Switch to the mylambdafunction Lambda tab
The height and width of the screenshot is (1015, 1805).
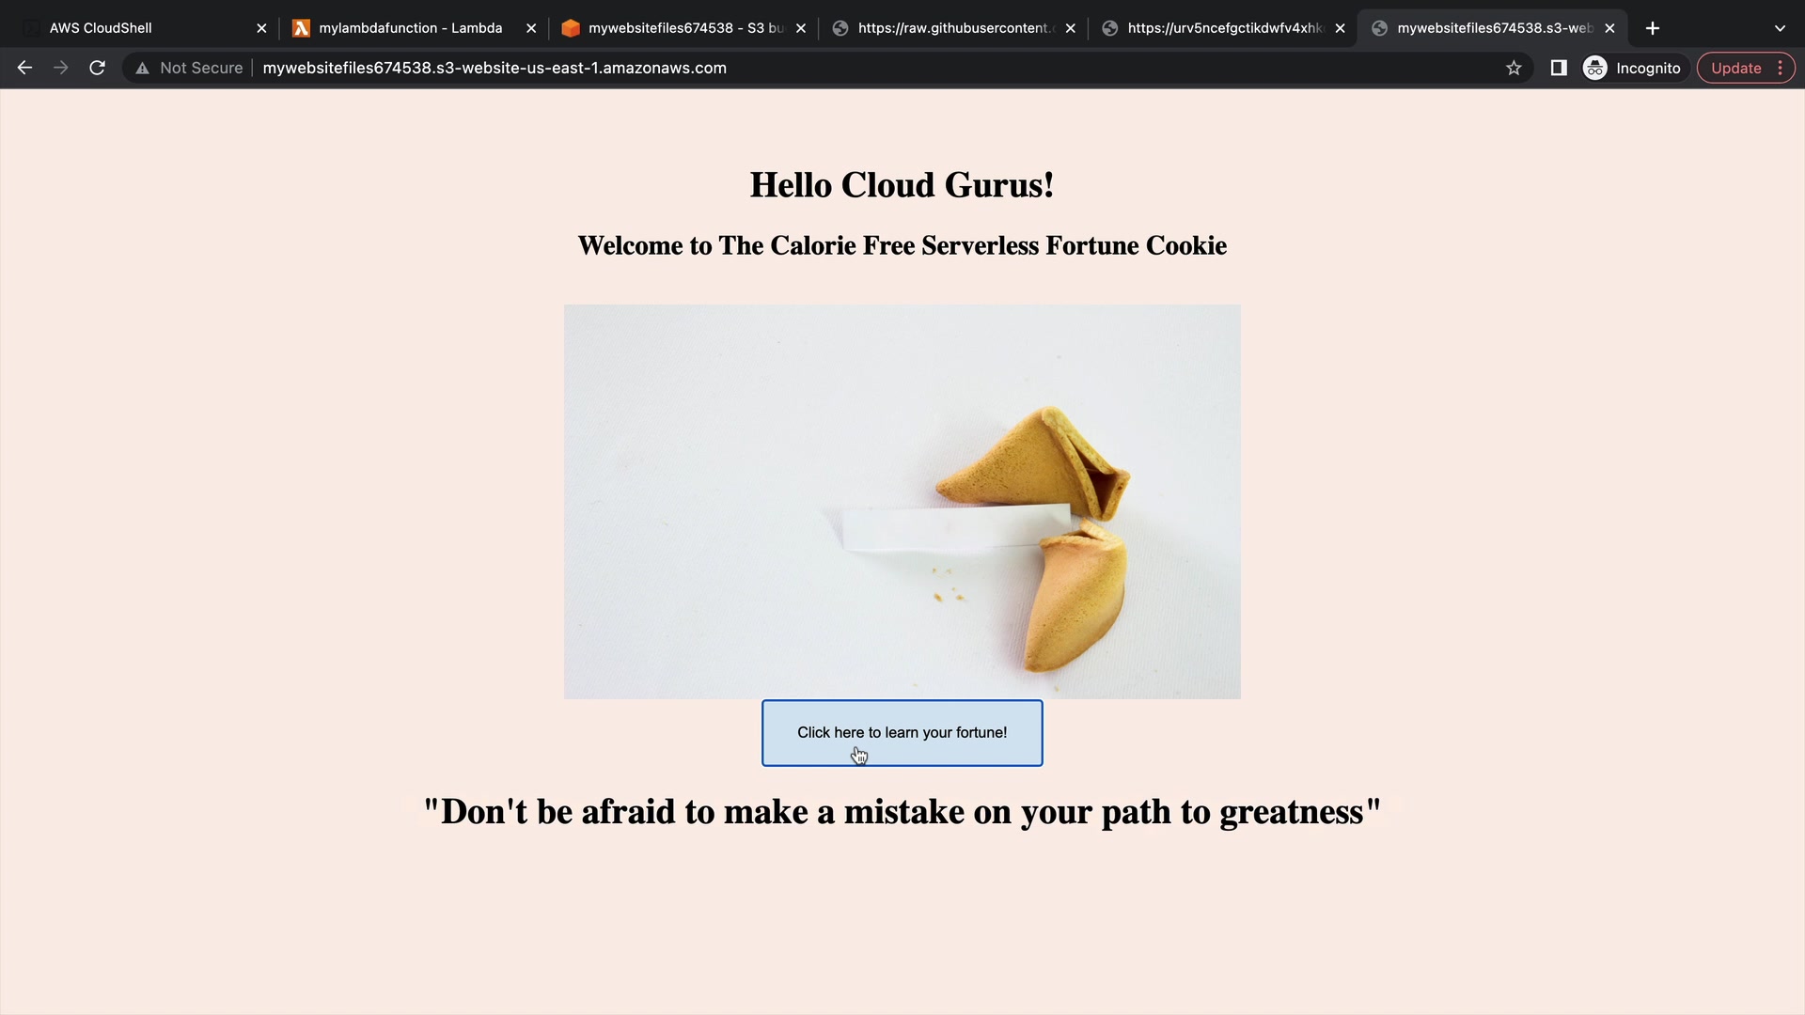(411, 28)
